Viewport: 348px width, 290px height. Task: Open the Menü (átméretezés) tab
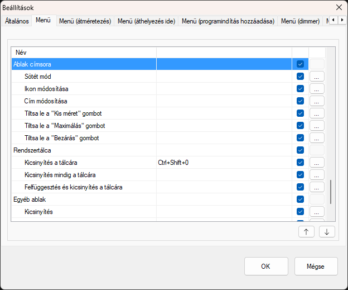tap(85, 21)
